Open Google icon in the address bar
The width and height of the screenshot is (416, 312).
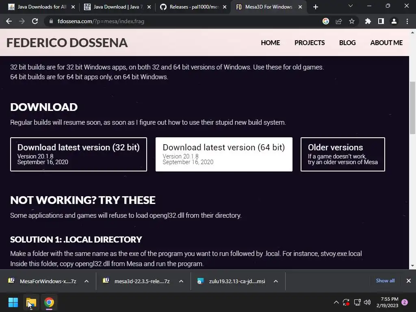(x=326, y=21)
